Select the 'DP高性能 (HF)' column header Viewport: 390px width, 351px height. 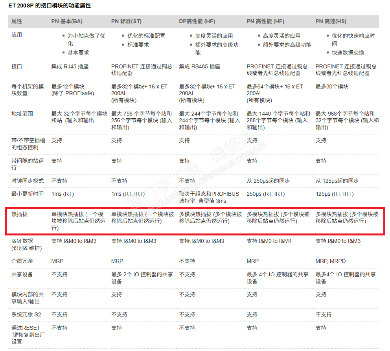coord(197,21)
